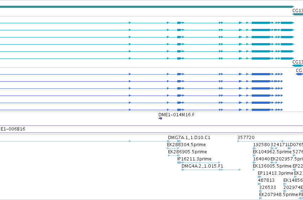
Task: Select the small glyph beneath EK207948.5prime
Action: coord(261,198)
